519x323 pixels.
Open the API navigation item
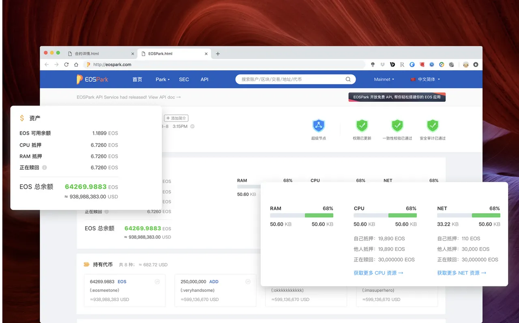[x=204, y=79]
